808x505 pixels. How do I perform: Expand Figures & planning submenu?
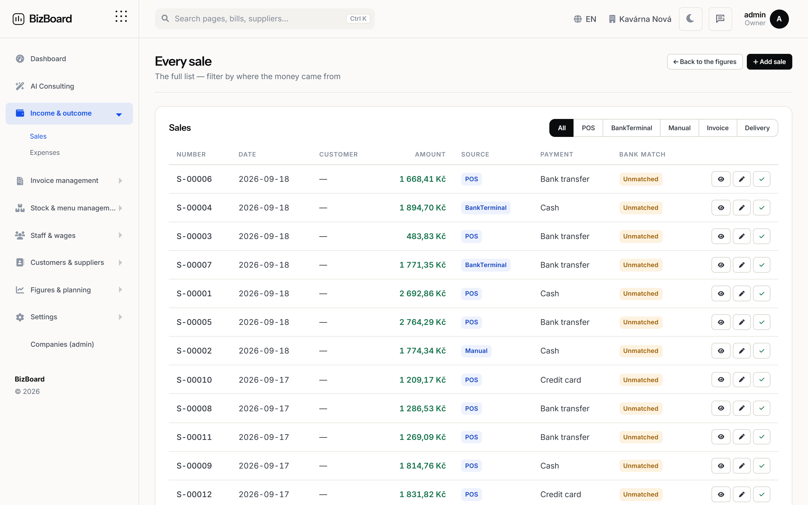(x=69, y=290)
